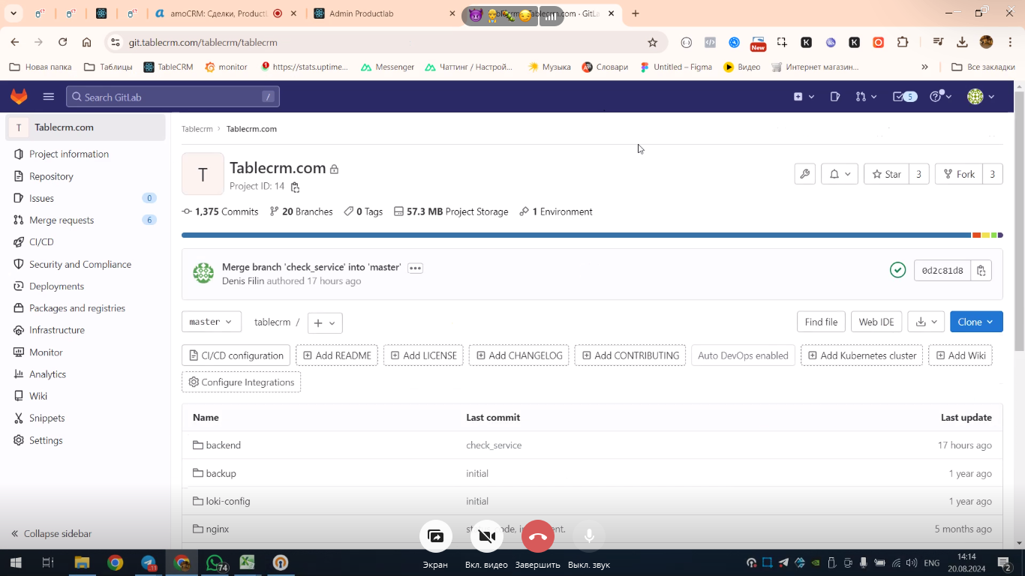
Task: Click Add README
Action: (337, 355)
